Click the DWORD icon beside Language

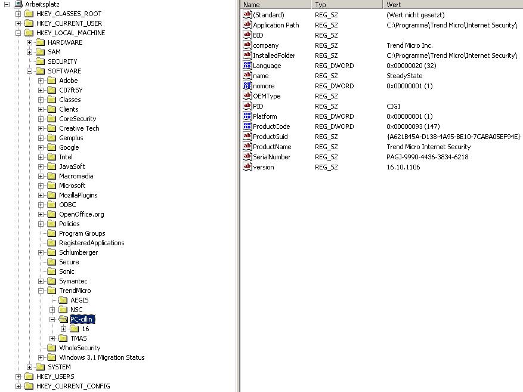247,66
